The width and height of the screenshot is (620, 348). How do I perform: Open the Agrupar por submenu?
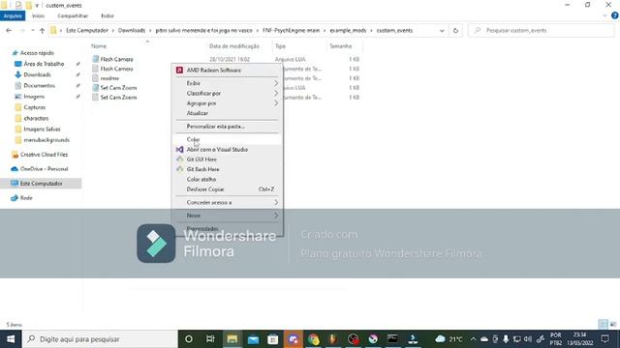click(x=227, y=103)
